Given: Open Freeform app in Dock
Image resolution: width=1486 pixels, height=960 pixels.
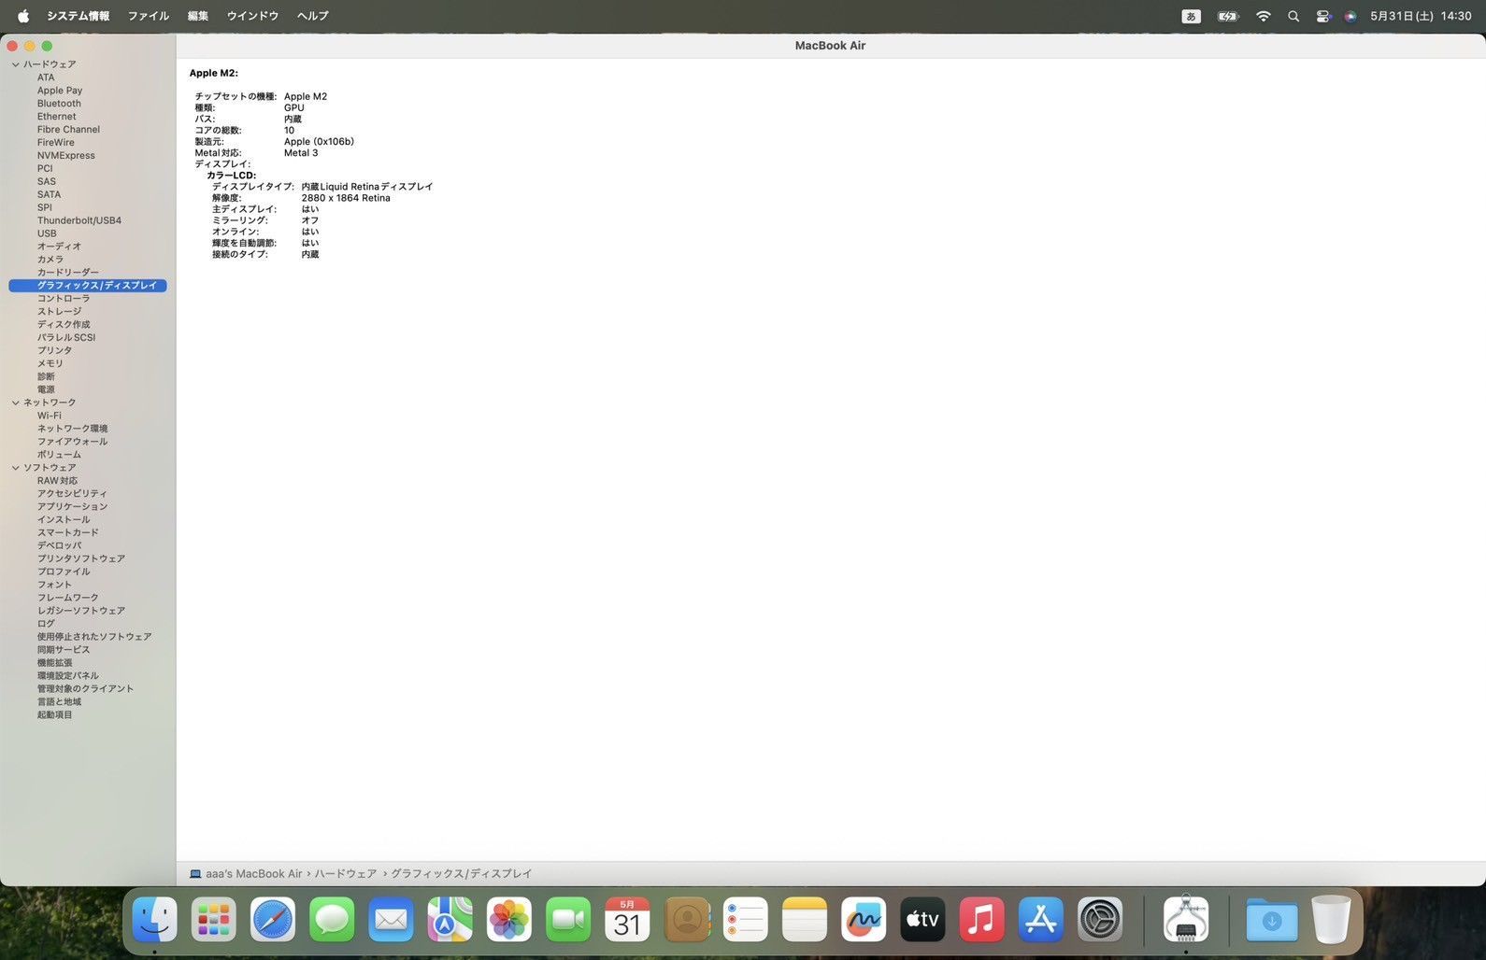Looking at the screenshot, I should click(864, 920).
